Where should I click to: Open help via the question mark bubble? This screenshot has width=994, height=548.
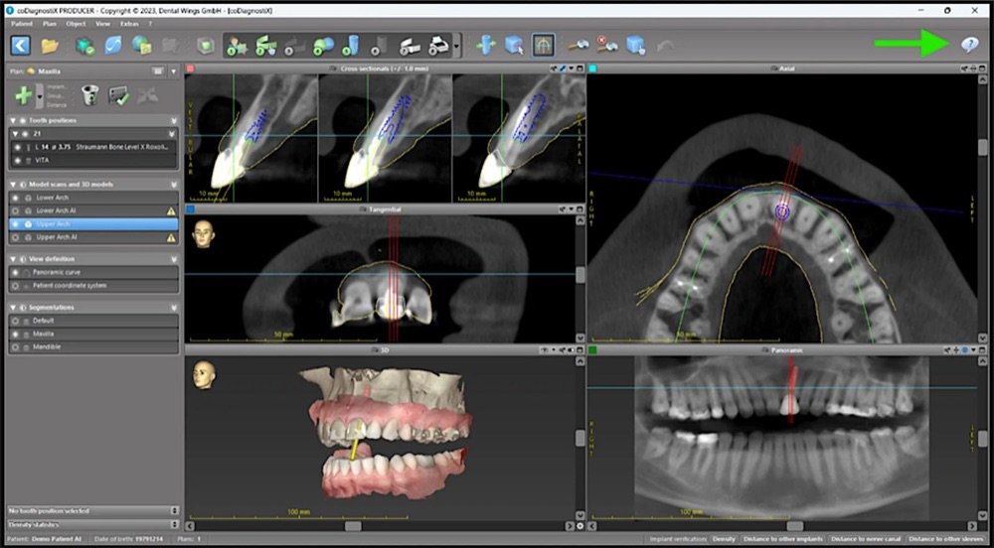969,45
